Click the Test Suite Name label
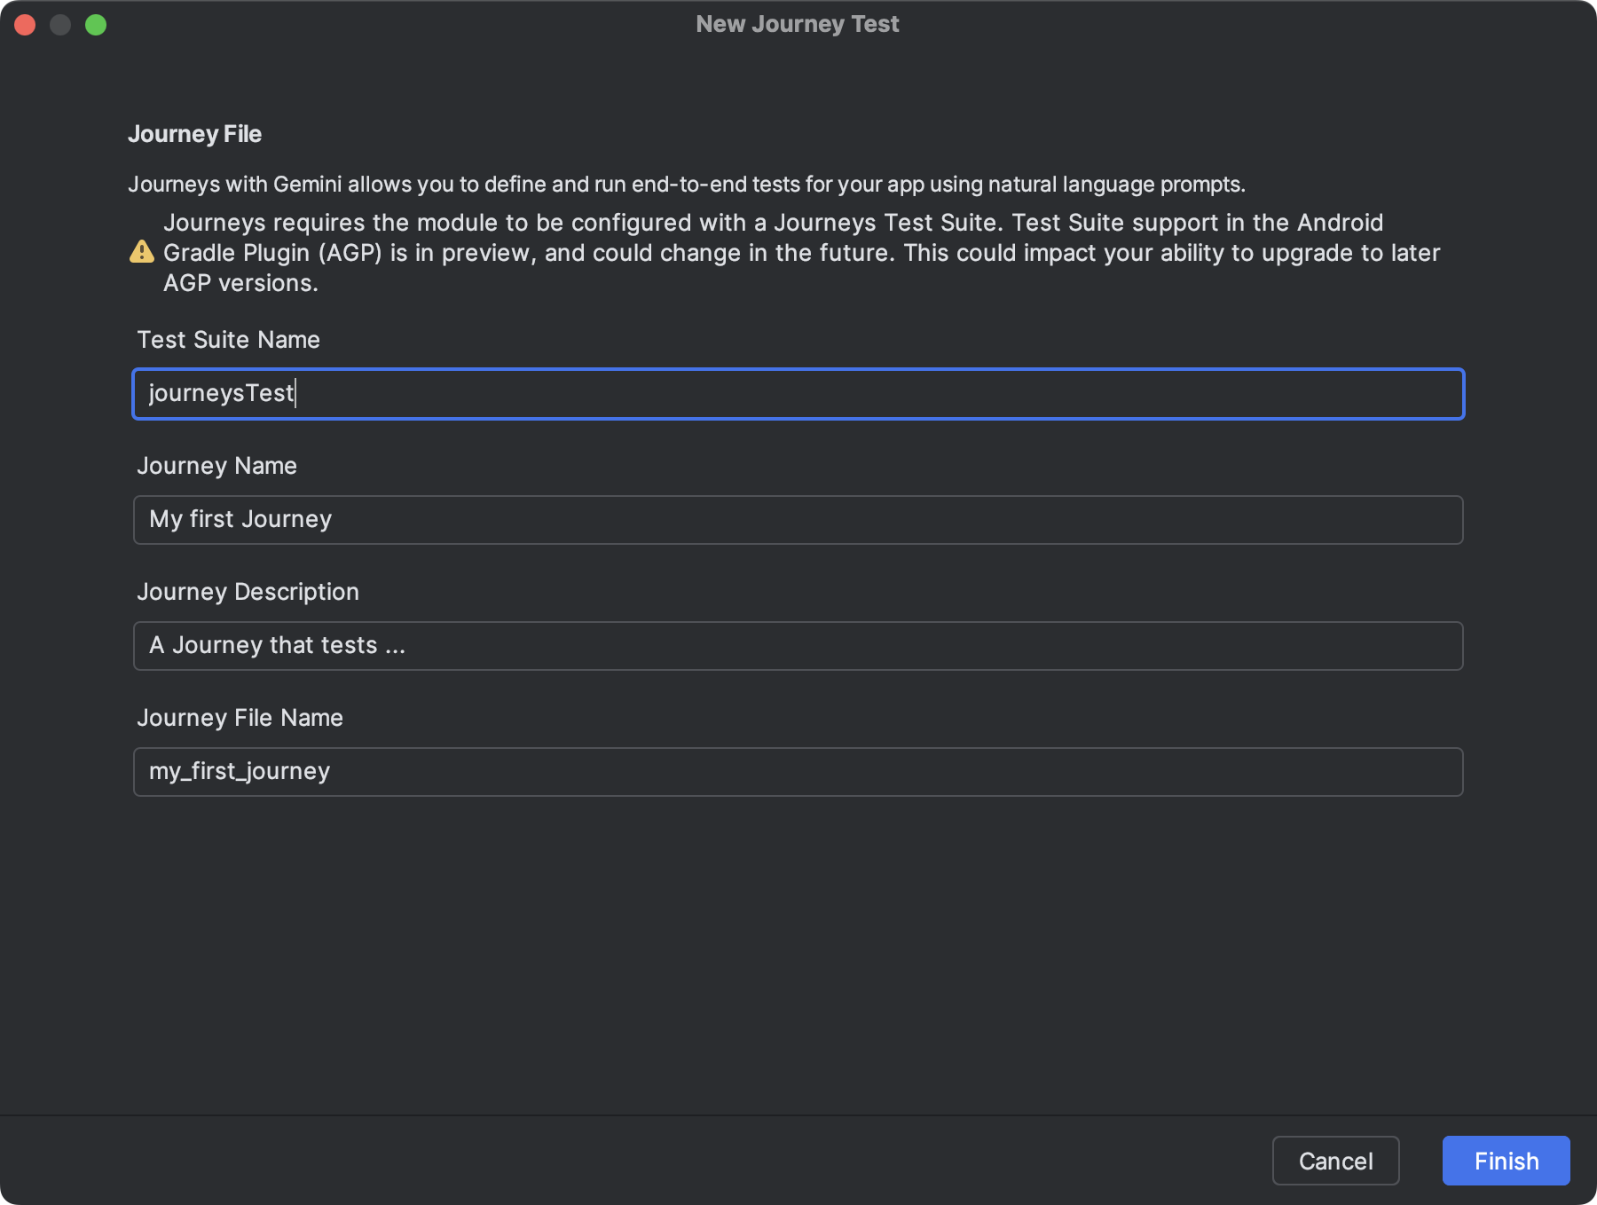Image resolution: width=1597 pixels, height=1205 pixels. pos(229,339)
